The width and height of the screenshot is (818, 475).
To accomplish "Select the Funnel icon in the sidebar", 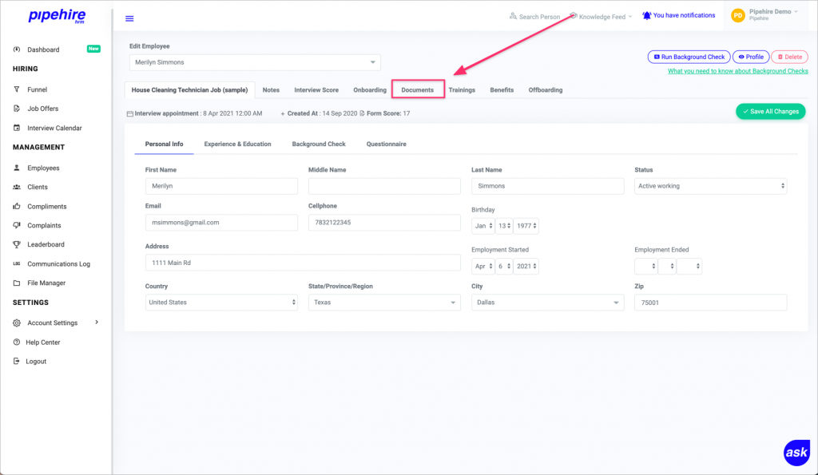I will click(x=17, y=89).
